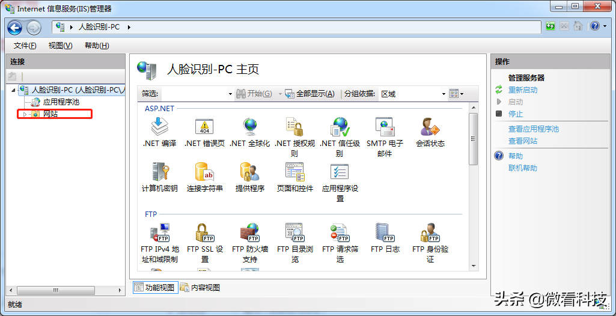Select the 人脸识别-PC server tree item
616x316 pixels.
[78, 90]
